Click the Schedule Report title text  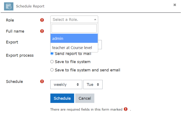[30, 6]
